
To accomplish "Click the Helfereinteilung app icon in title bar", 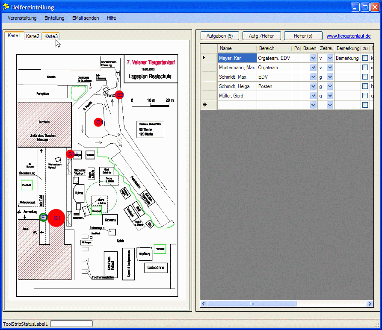I will 6,7.
